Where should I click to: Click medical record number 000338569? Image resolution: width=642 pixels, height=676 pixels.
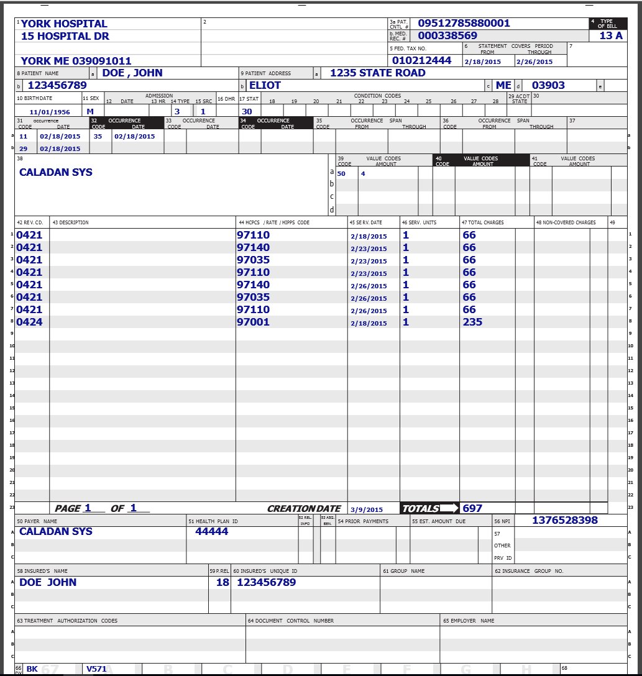click(x=447, y=36)
